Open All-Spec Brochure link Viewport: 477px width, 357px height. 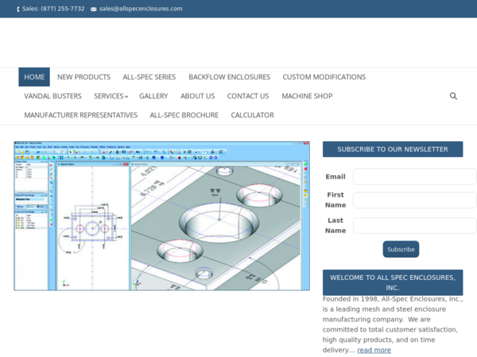pos(184,115)
